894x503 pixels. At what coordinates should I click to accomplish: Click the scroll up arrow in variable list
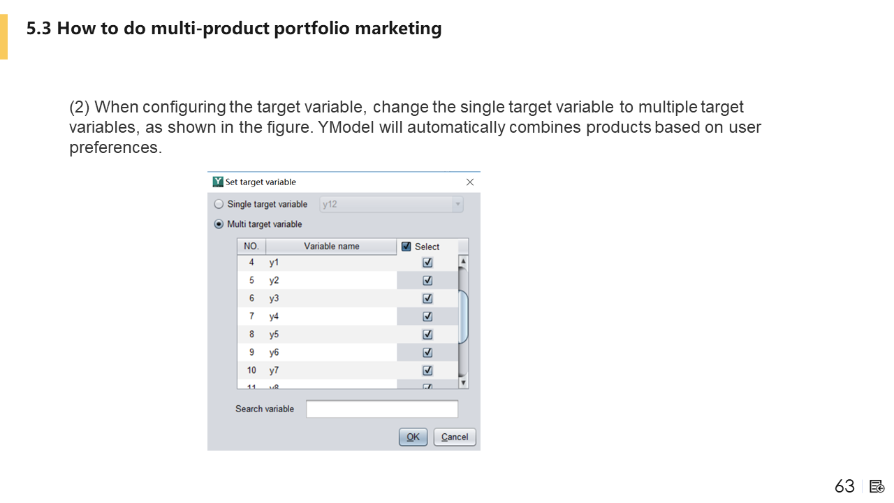(463, 261)
